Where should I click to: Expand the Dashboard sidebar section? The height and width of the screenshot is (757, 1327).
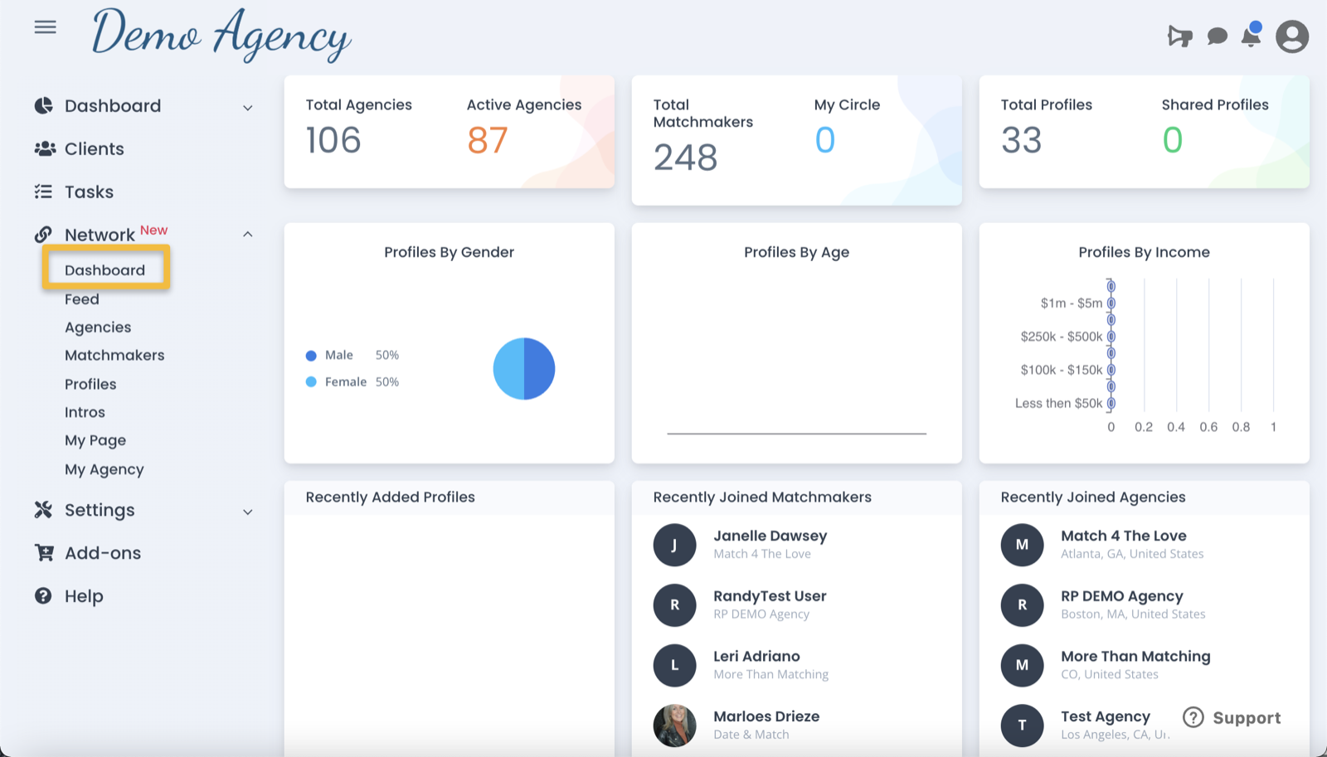click(x=247, y=106)
